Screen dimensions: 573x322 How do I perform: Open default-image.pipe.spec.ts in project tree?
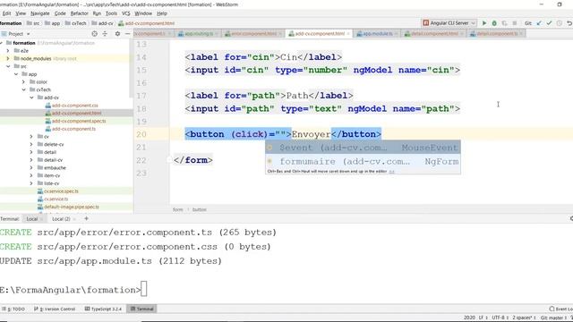(x=72, y=207)
